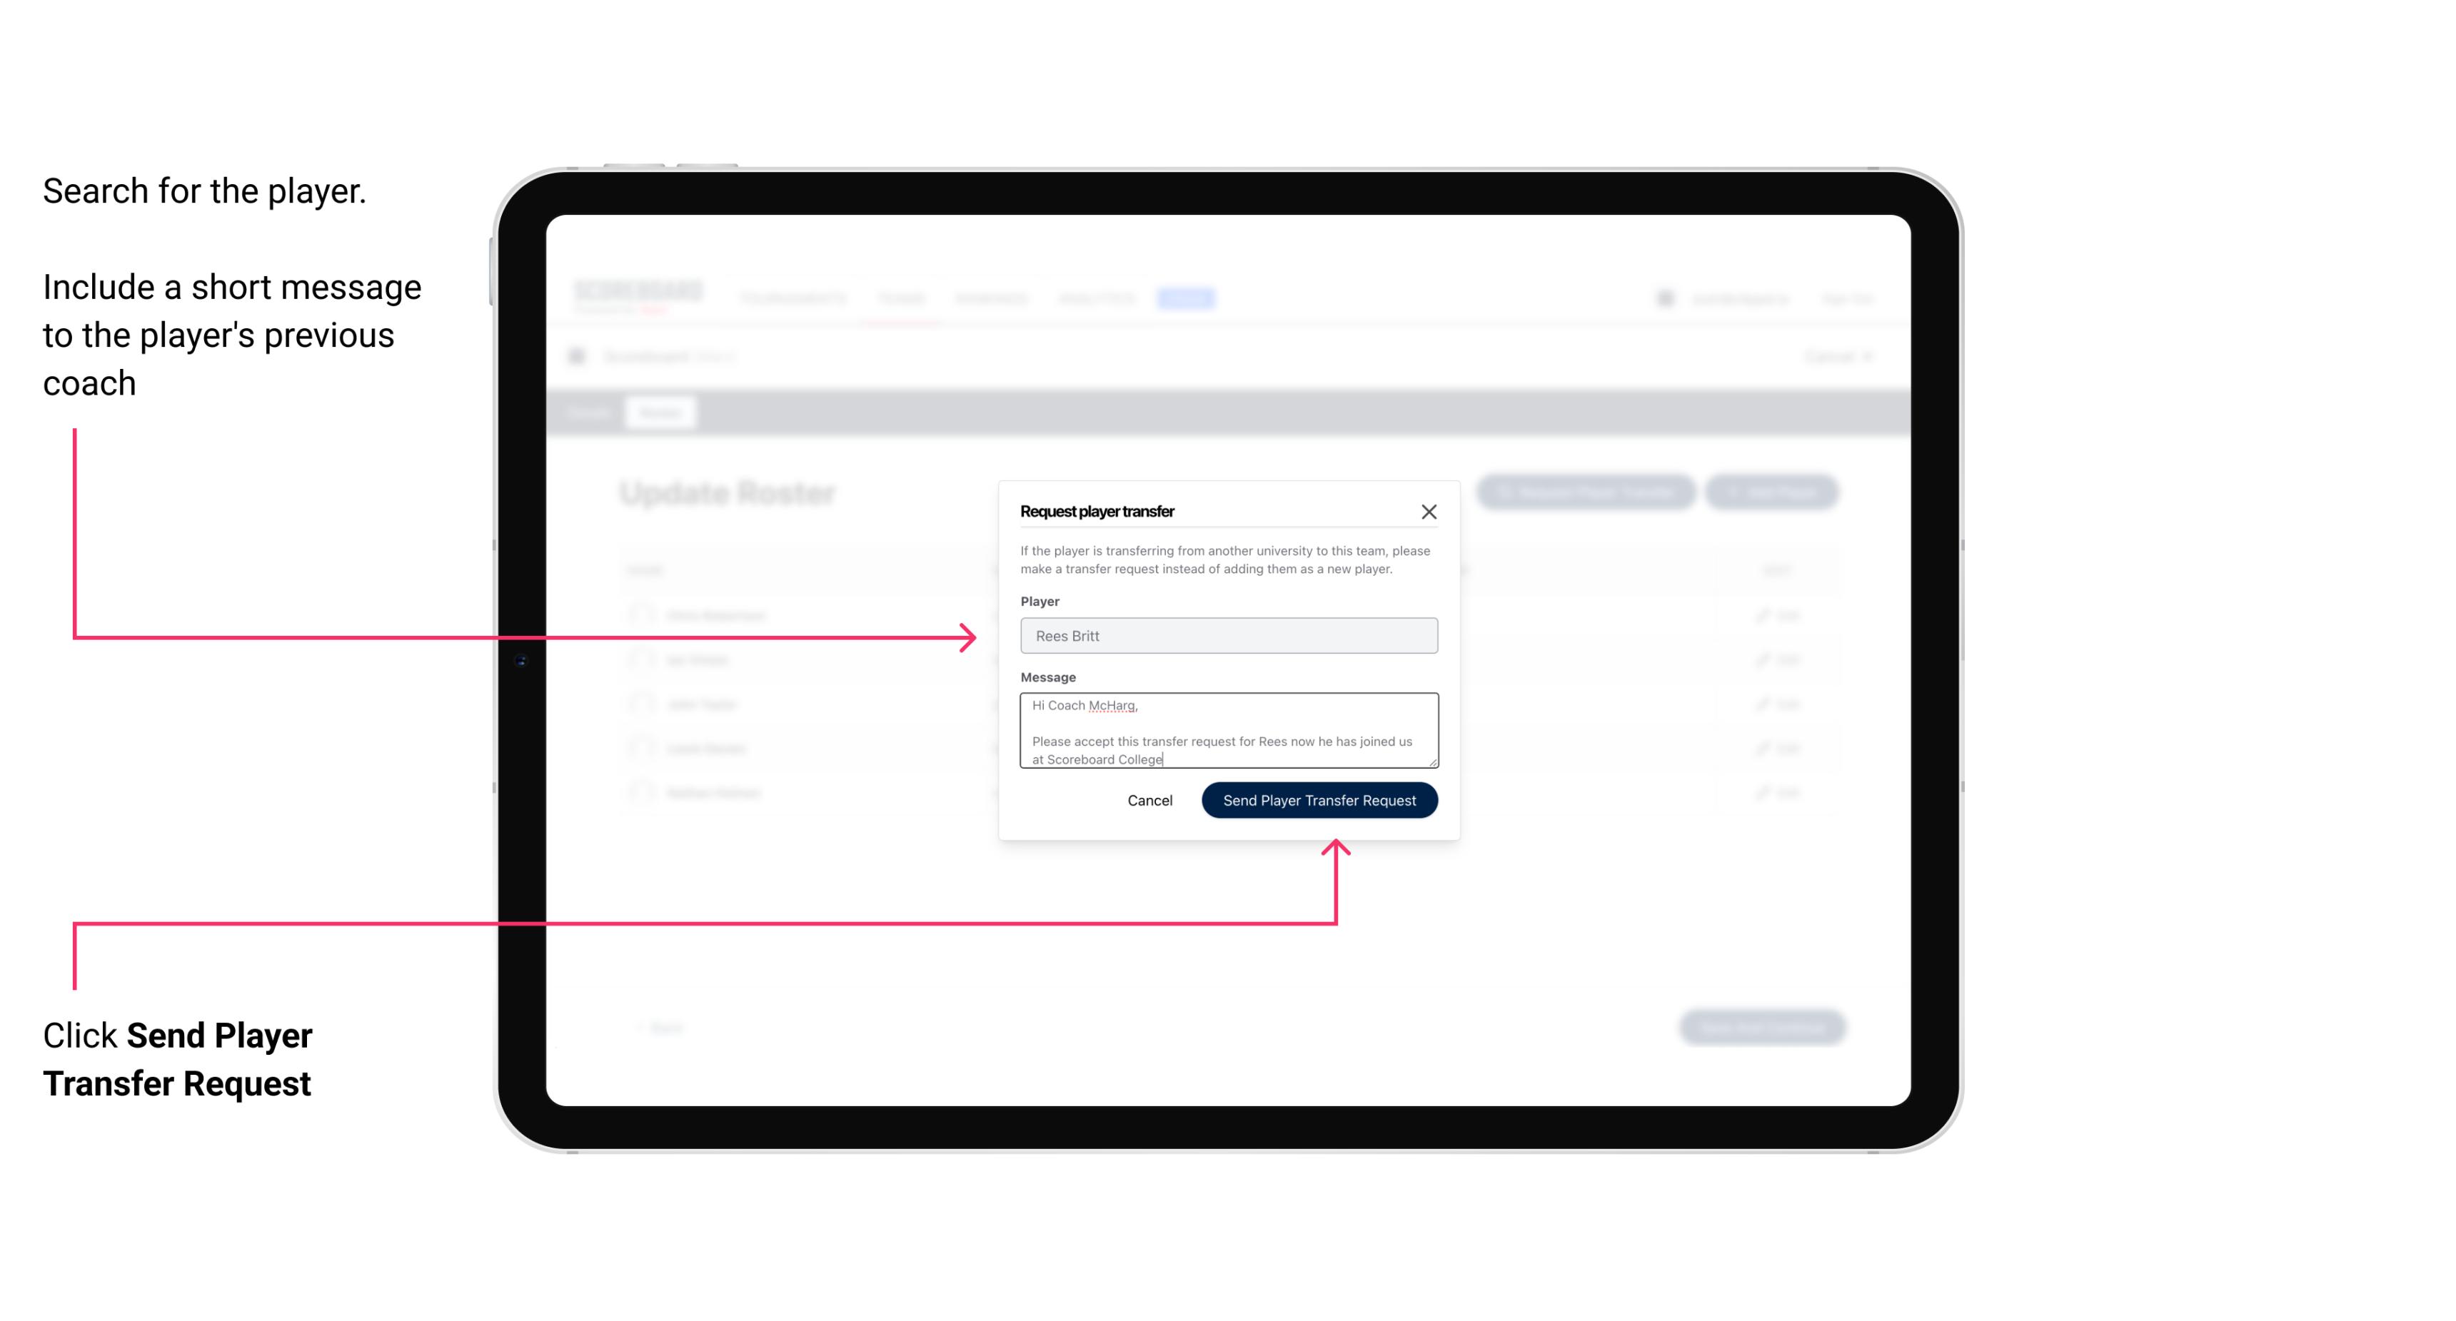Viewport: 2456px width, 1321px height.
Task: Click the Rees Britt player input field
Action: 1226,634
